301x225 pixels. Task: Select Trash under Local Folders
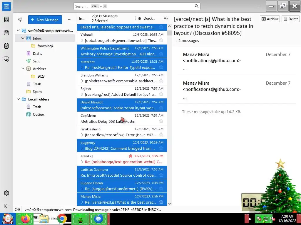pos(45,107)
